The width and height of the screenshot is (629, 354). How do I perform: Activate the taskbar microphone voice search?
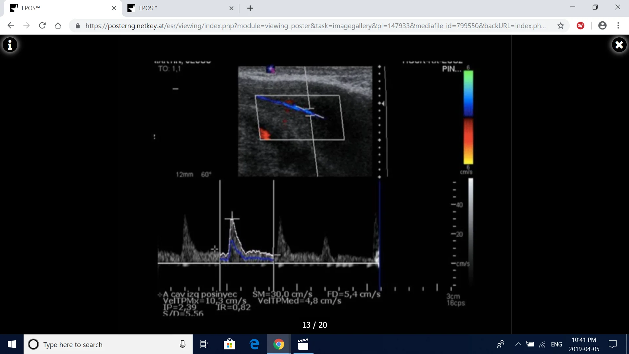(182, 344)
